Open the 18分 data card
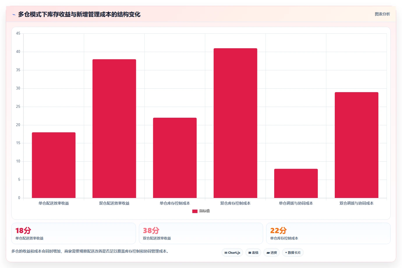Viewport: 402px width, 268px height. [x=74, y=233]
